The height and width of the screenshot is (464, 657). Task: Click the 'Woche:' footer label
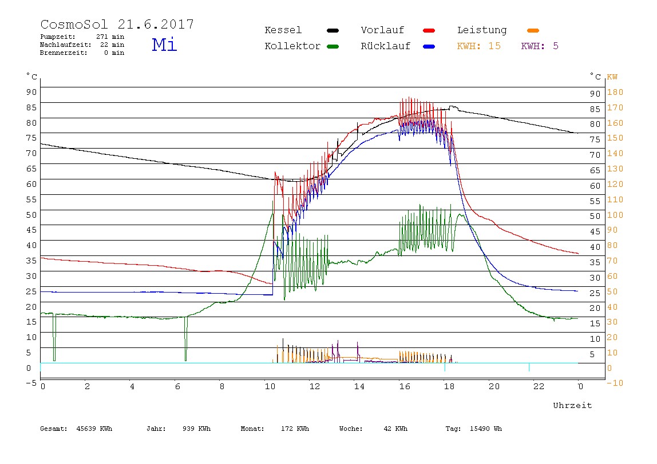tap(351, 429)
